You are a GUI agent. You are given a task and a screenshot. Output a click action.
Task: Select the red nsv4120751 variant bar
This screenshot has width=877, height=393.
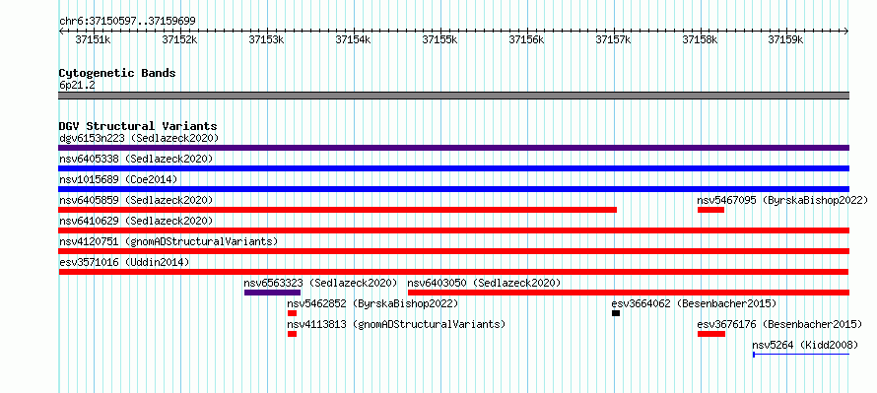point(453,251)
